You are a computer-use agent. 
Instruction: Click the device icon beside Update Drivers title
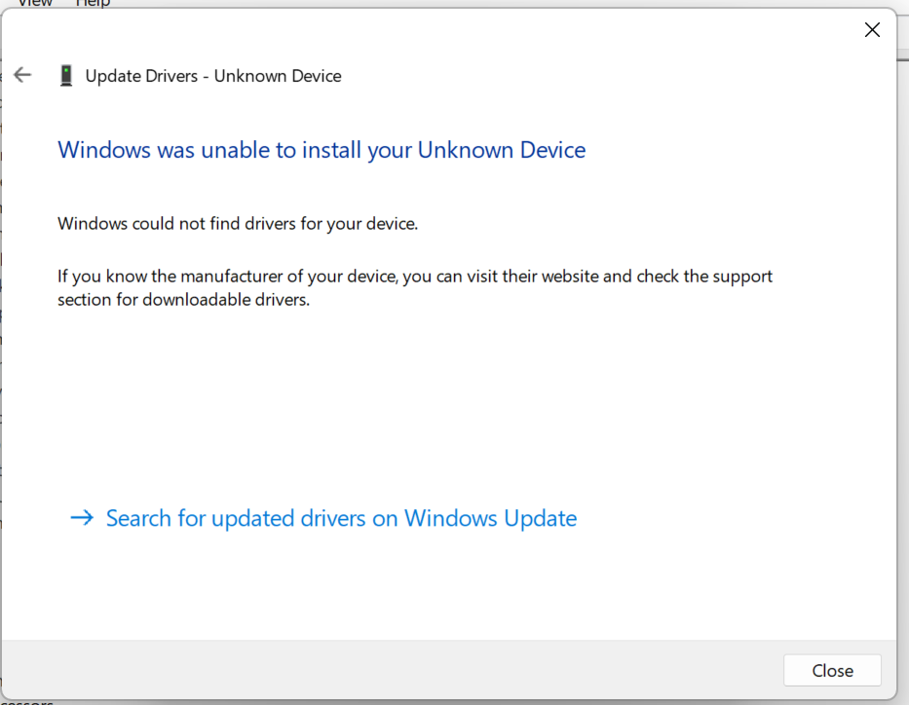tap(66, 75)
